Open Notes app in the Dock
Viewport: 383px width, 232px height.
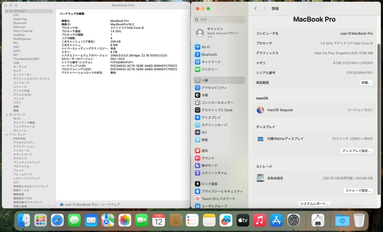209,220
